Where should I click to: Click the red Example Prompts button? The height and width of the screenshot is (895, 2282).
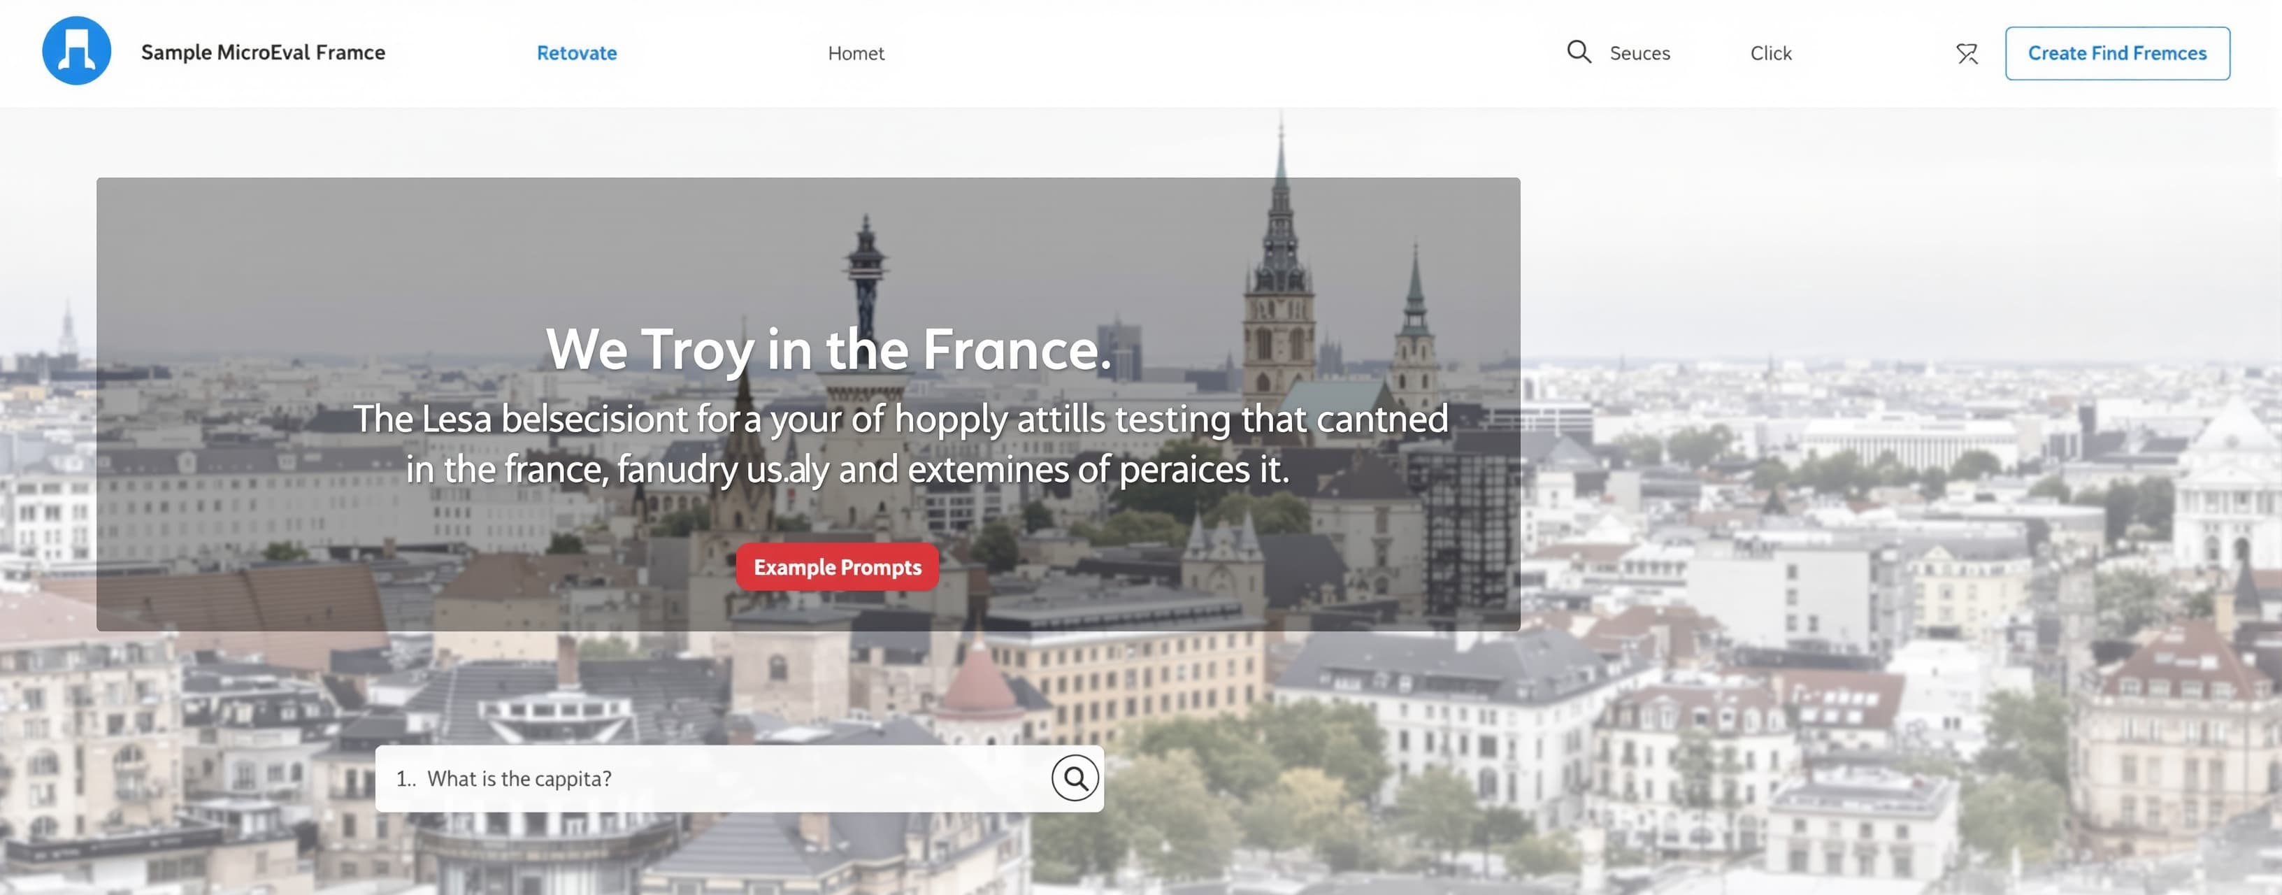pyautogui.click(x=837, y=566)
